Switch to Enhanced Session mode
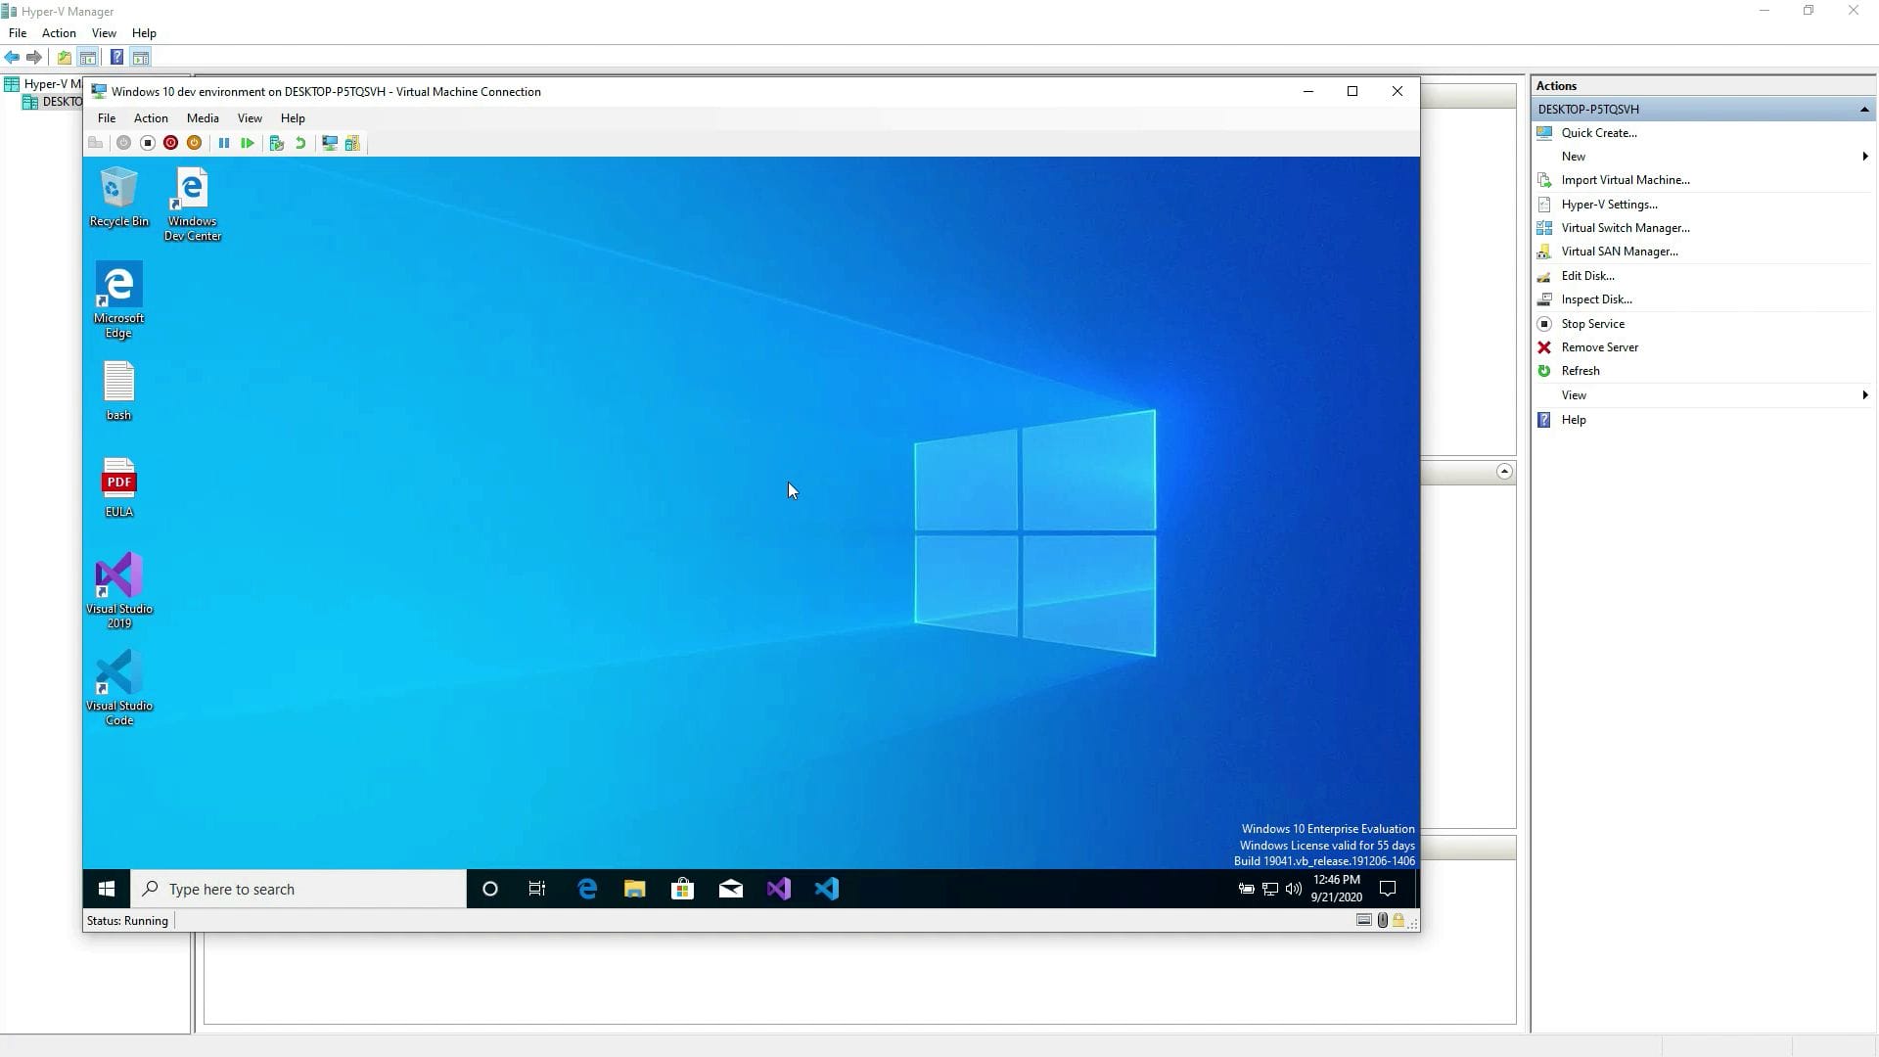This screenshot has width=1879, height=1057. click(330, 143)
